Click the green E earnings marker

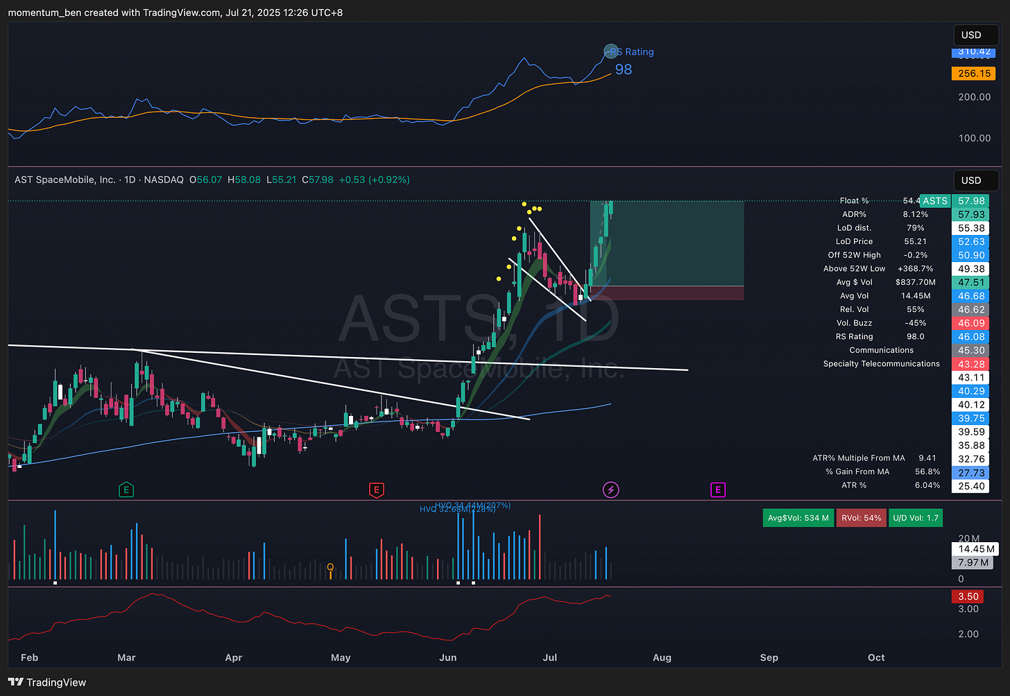pos(126,490)
